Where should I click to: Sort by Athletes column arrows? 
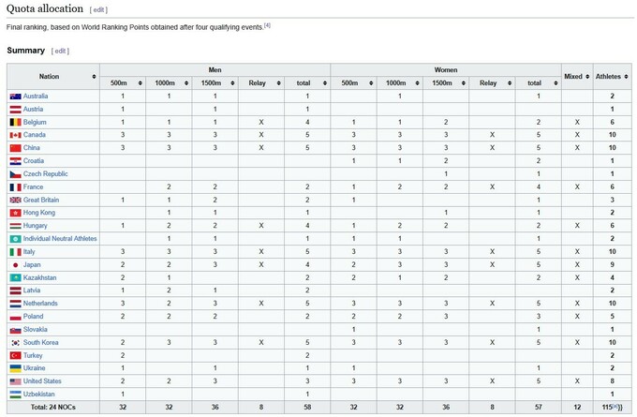(x=628, y=76)
